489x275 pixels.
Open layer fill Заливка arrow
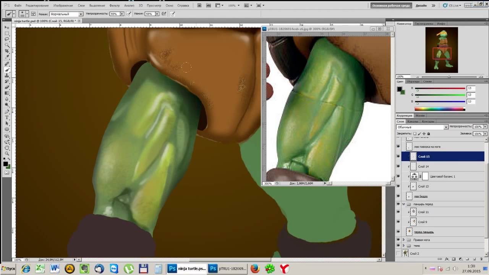click(484, 134)
